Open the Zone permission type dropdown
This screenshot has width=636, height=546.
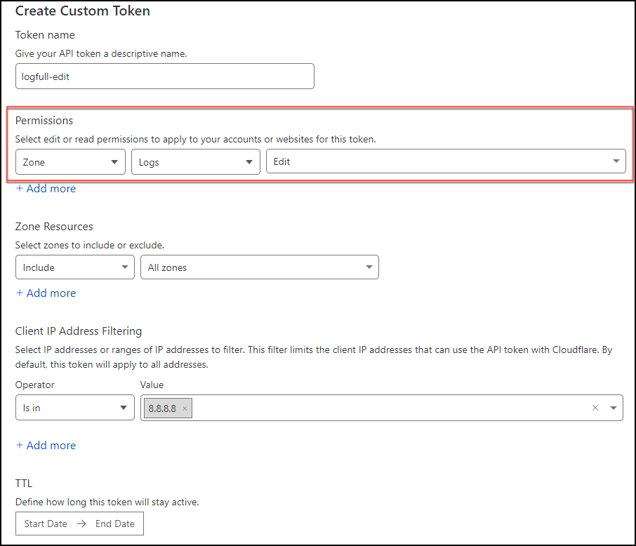70,162
